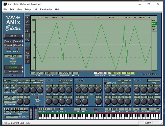The width and height of the screenshot is (165, 126).
Task: Select the arrow pointer tool
Action: 27,17
